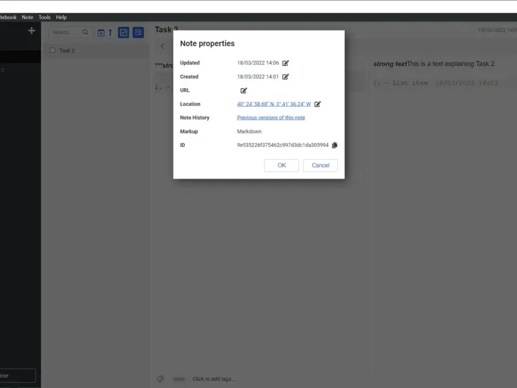Confirm the dialog with OK
517x388 pixels.
tap(281, 166)
